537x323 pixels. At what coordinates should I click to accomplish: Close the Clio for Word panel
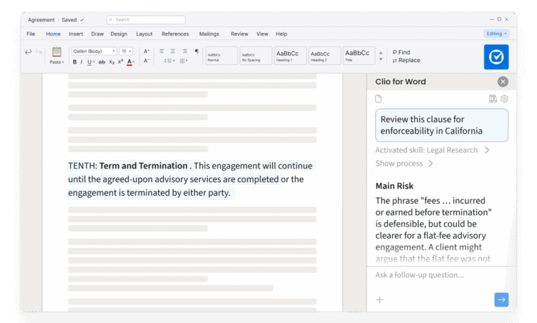[503, 81]
